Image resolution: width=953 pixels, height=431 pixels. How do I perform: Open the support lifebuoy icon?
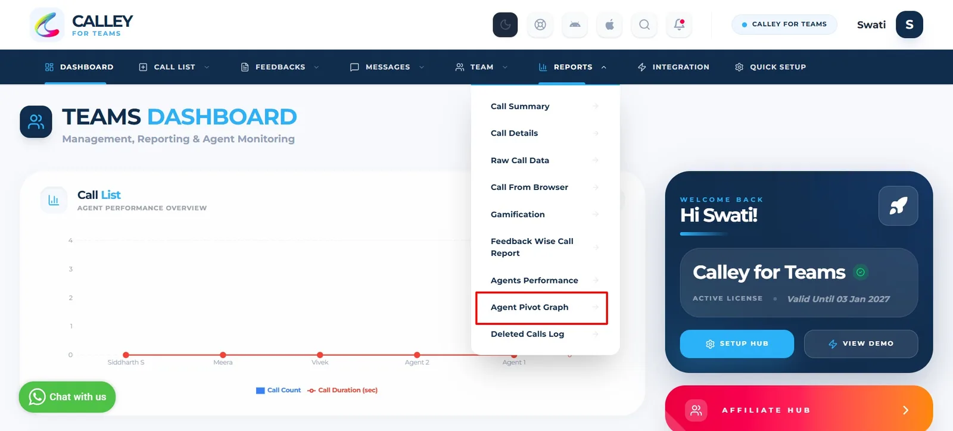(540, 24)
